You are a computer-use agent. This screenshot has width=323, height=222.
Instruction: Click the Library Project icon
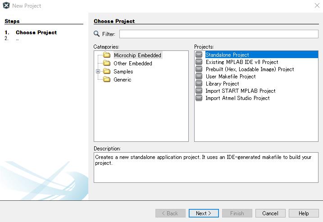click(199, 83)
